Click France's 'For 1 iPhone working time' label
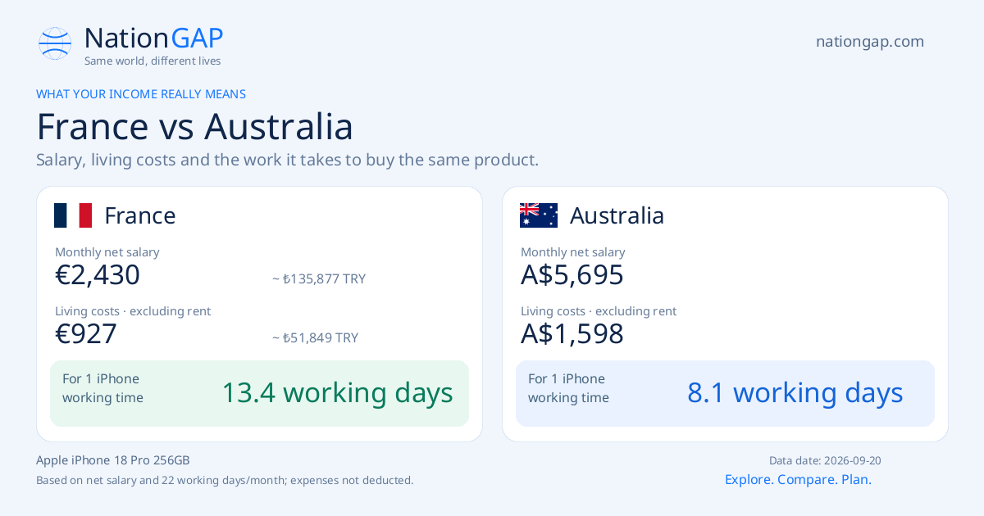This screenshot has width=984, height=516. tap(103, 388)
